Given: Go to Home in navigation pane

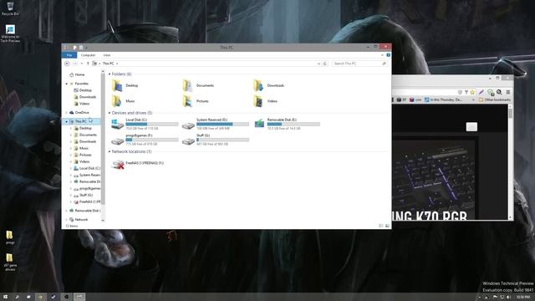Looking at the screenshot, I should pos(77,74).
